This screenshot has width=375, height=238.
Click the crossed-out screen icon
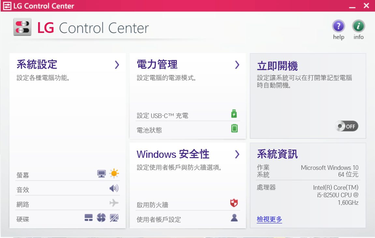pyautogui.click(x=114, y=218)
